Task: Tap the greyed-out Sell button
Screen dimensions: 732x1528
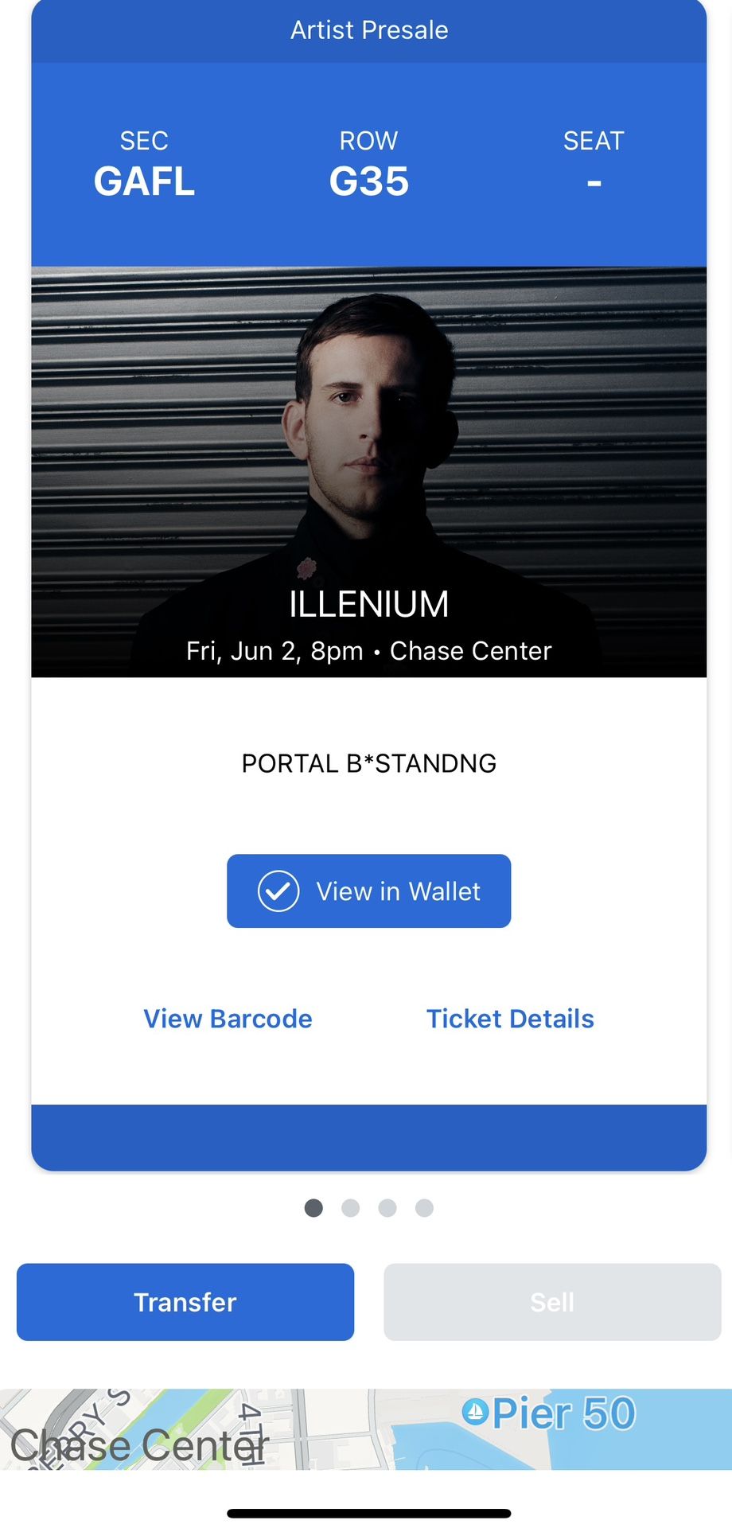Action: (551, 1302)
